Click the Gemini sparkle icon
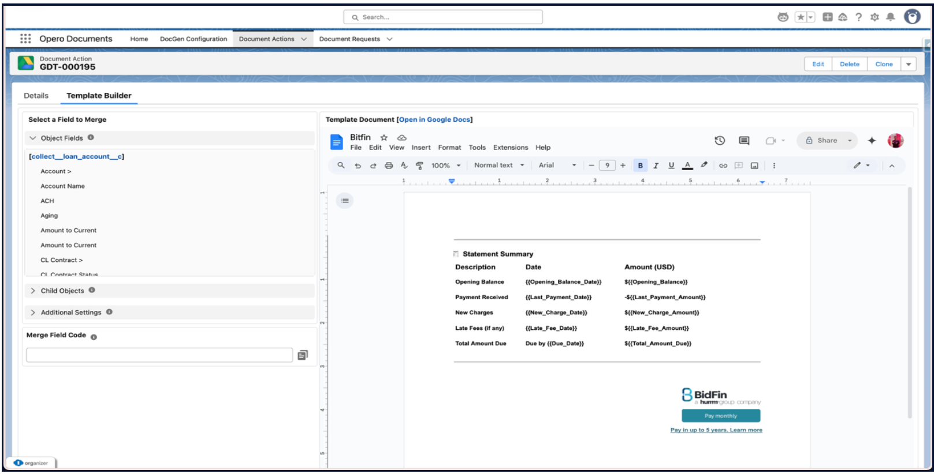This screenshot has width=934, height=474. point(872,141)
